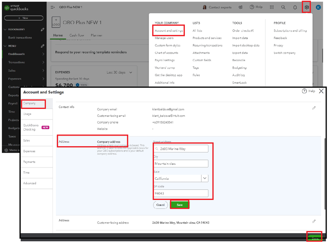Edit menu with the pencil icon
Viewport: 328px width, 243px height.
42,46
